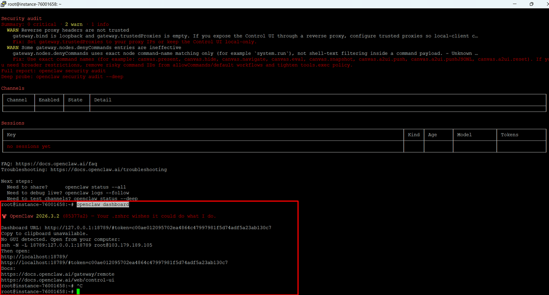549x295 pixels.
Task: Click the green cursor at the prompt
Action: [x=78, y=292]
